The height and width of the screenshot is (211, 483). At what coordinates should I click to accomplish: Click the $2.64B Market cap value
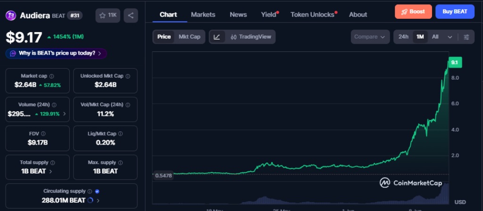25,85
